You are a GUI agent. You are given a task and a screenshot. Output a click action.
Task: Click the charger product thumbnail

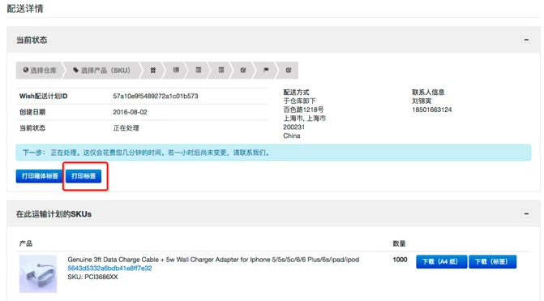click(38, 273)
